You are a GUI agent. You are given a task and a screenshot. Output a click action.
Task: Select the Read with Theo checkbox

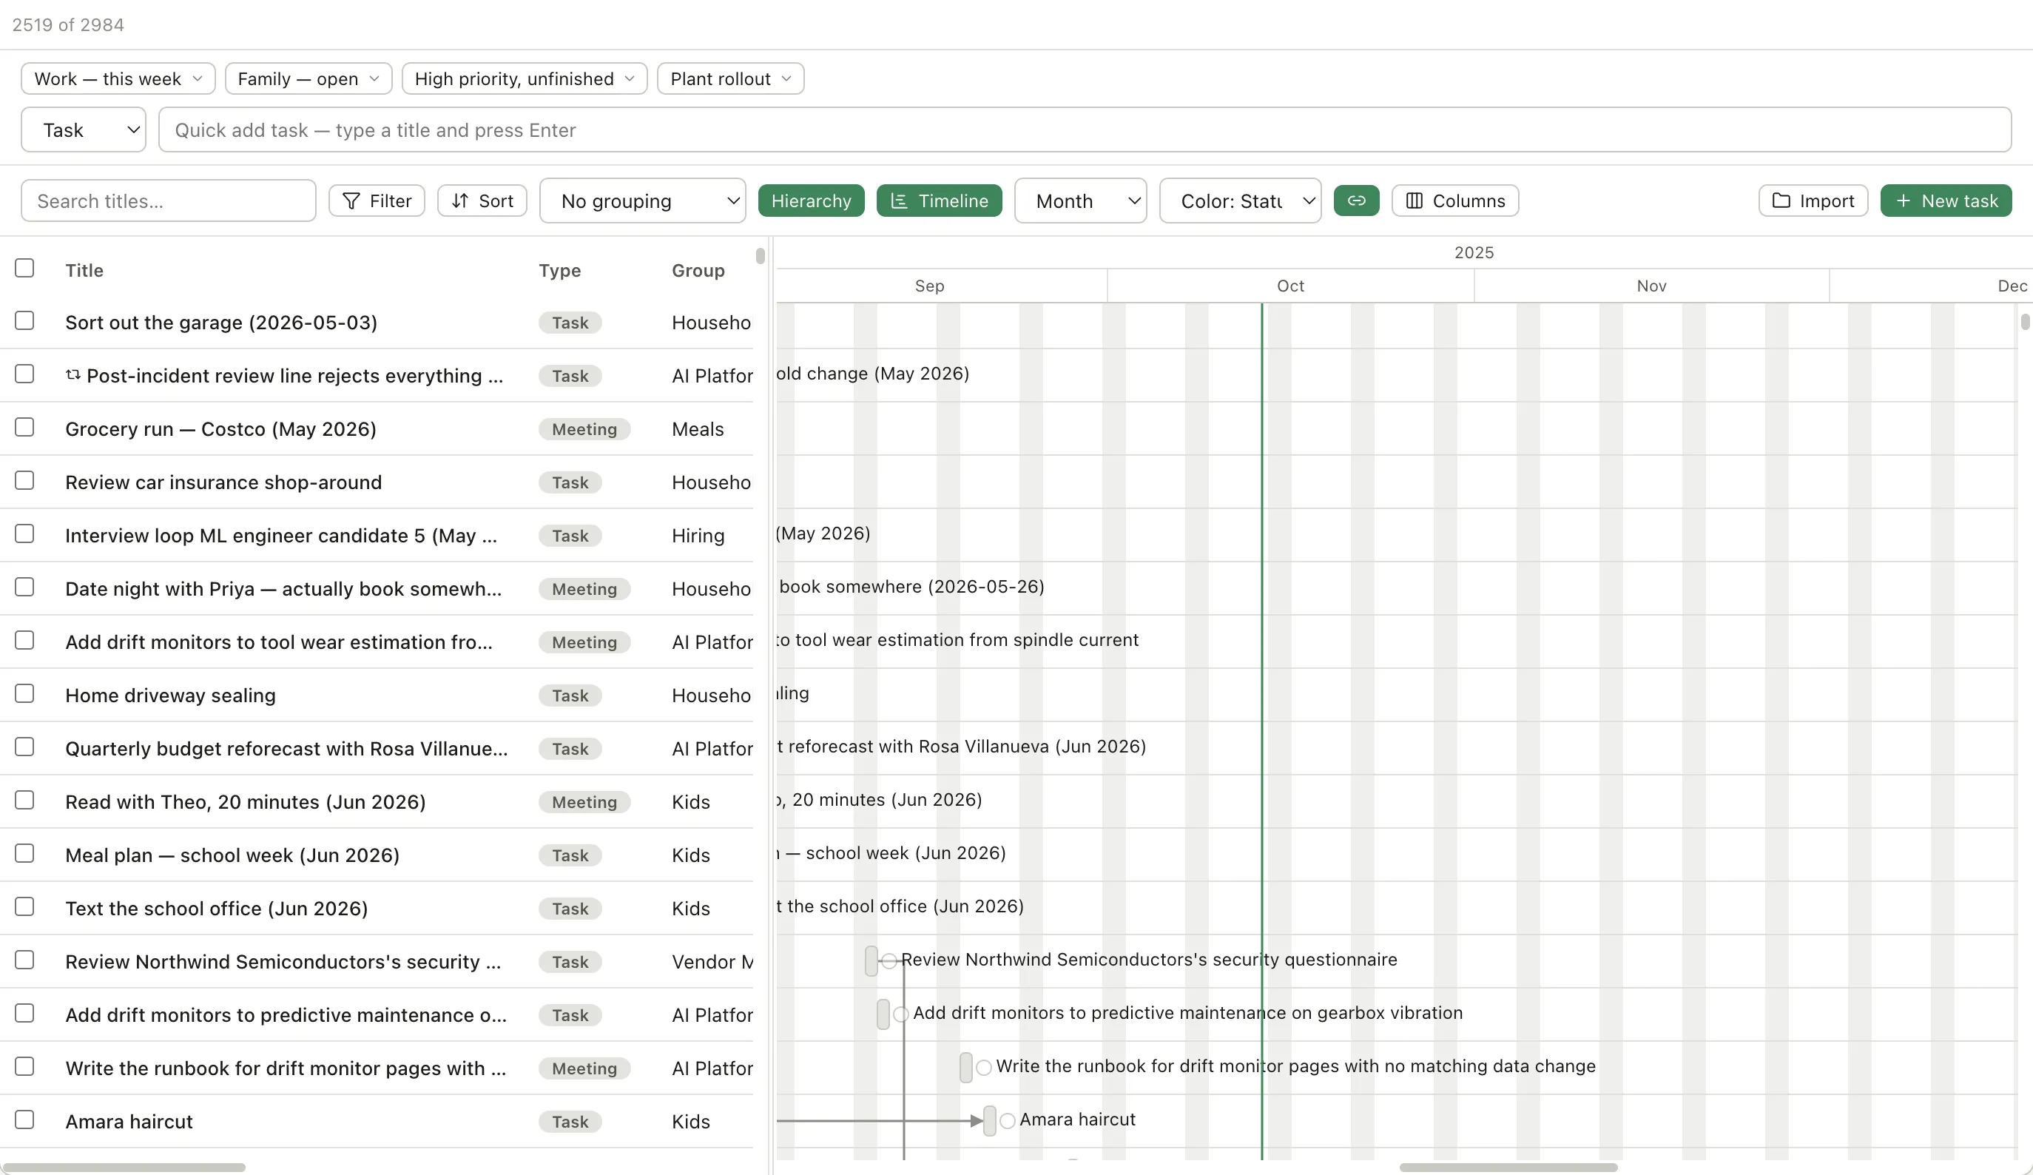click(x=24, y=800)
